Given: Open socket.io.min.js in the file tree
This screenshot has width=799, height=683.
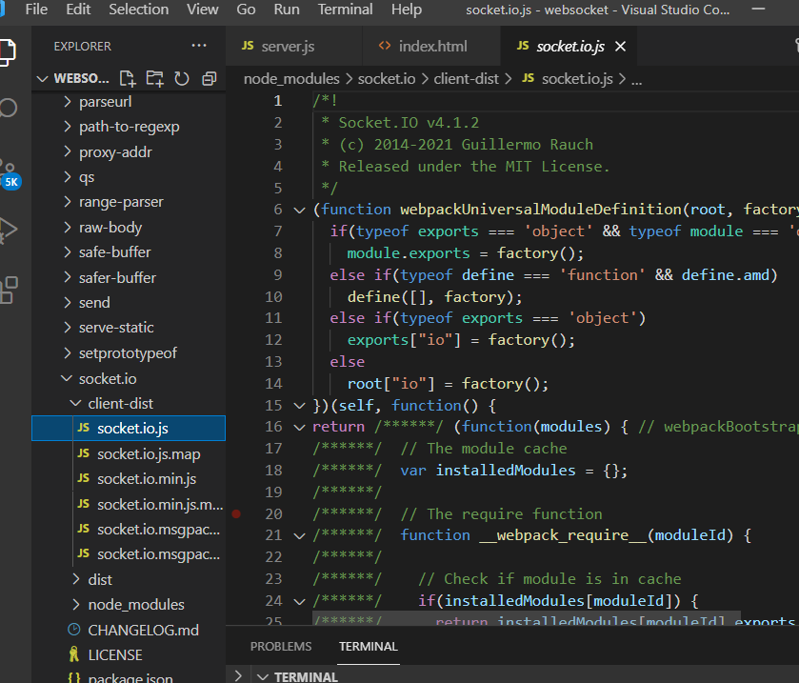Looking at the screenshot, I should [x=147, y=478].
